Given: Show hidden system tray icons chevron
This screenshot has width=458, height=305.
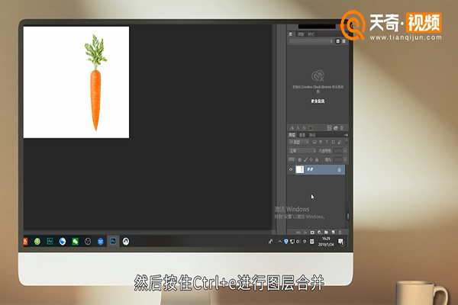Looking at the screenshot, I should [x=280, y=242].
